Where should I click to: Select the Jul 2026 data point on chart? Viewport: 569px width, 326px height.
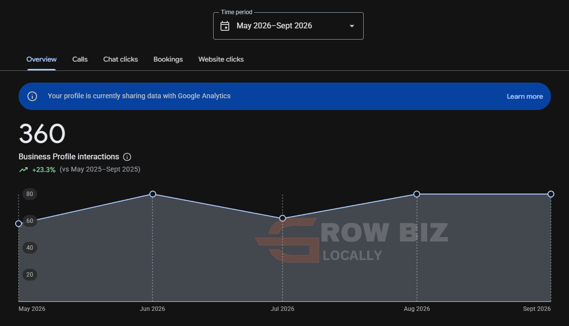point(283,218)
